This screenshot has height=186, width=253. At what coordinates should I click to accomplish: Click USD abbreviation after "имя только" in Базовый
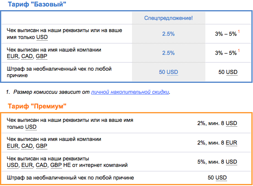tap(42, 37)
